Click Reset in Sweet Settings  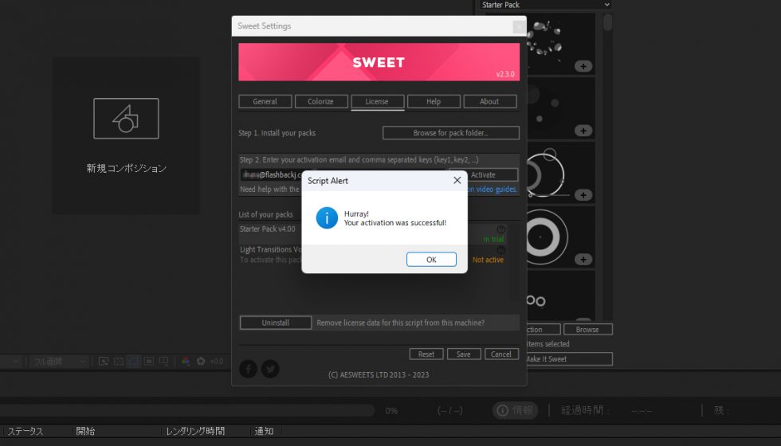pos(426,354)
